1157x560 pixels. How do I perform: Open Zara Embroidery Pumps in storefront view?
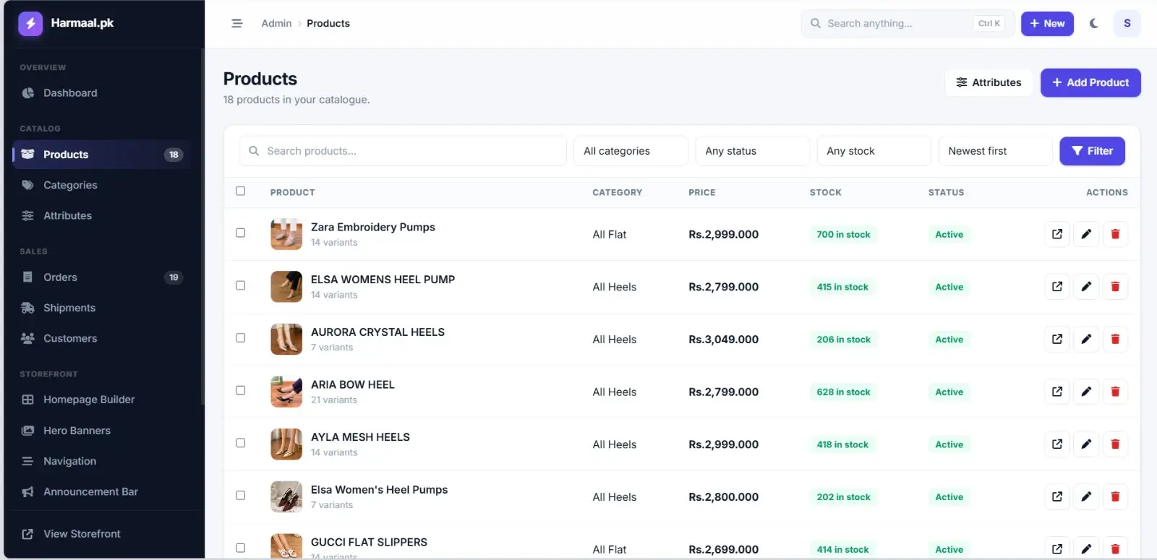(1057, 234)
